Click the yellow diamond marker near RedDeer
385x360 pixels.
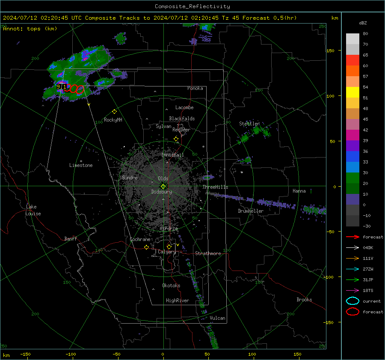coord(176,139)
